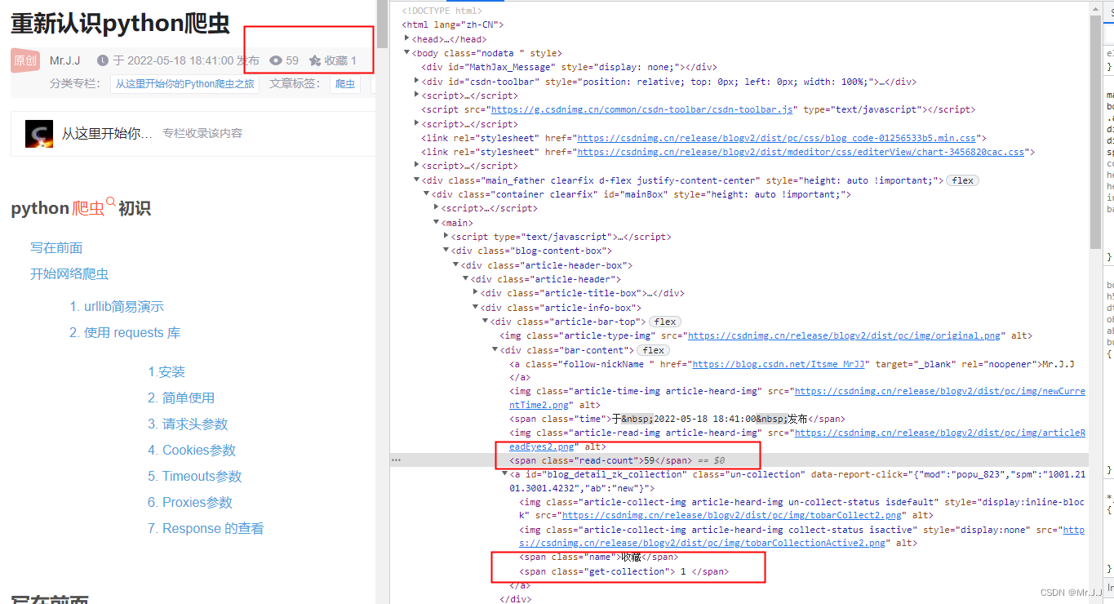Screen dimensions: 1114x604
Task: Click the 爬虫 article tag
Action: click(345, 83)
